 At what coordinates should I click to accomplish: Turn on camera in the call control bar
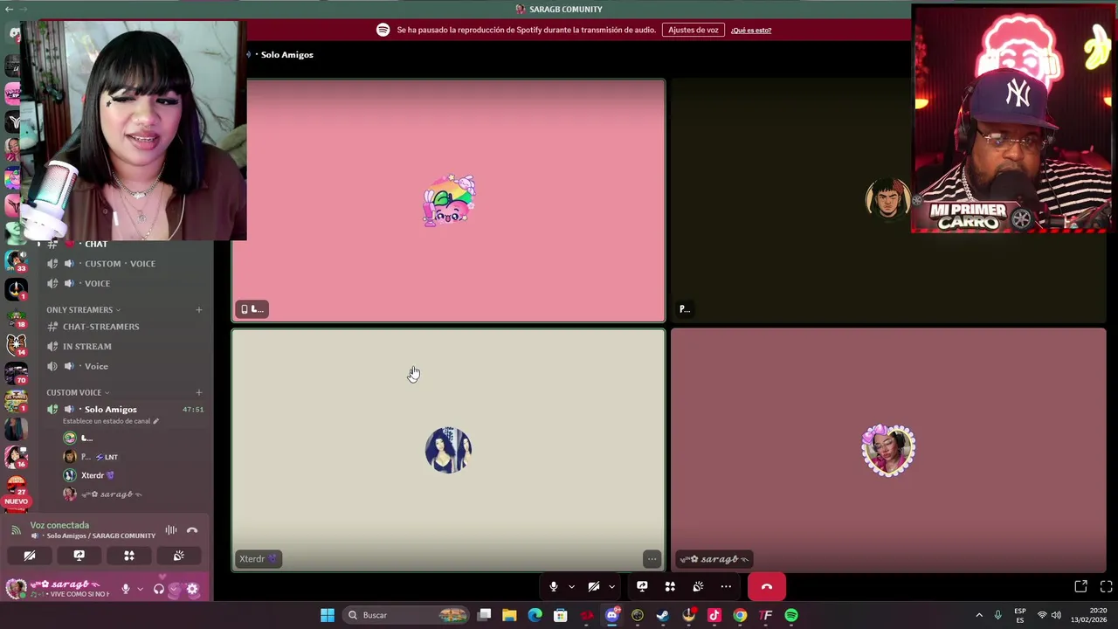click(x=594, y=587)
